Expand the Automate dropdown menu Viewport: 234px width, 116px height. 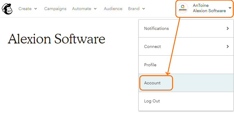85,9
